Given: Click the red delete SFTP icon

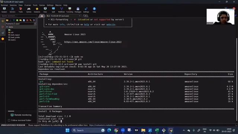Looking at the screenshot, I should [27, 20].
